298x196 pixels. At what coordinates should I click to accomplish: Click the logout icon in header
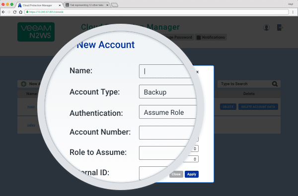[280, 28]
